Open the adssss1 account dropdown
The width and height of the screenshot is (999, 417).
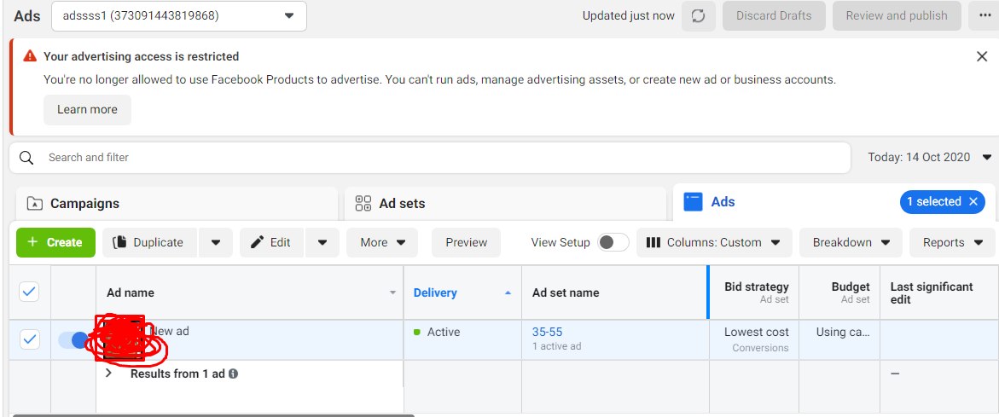coord(179,16)
